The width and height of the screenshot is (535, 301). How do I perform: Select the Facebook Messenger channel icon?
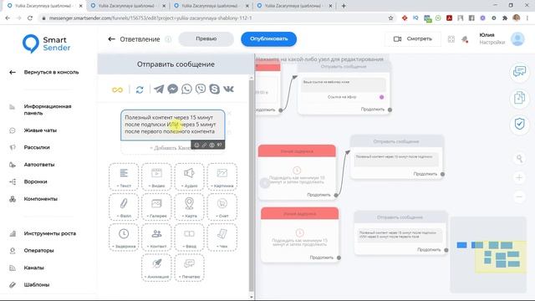[x=173, y=89]
